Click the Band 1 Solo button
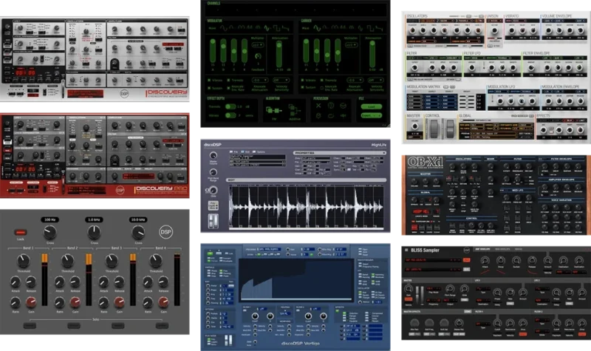Viewport: 591px width, 351px height. (30, 325)
